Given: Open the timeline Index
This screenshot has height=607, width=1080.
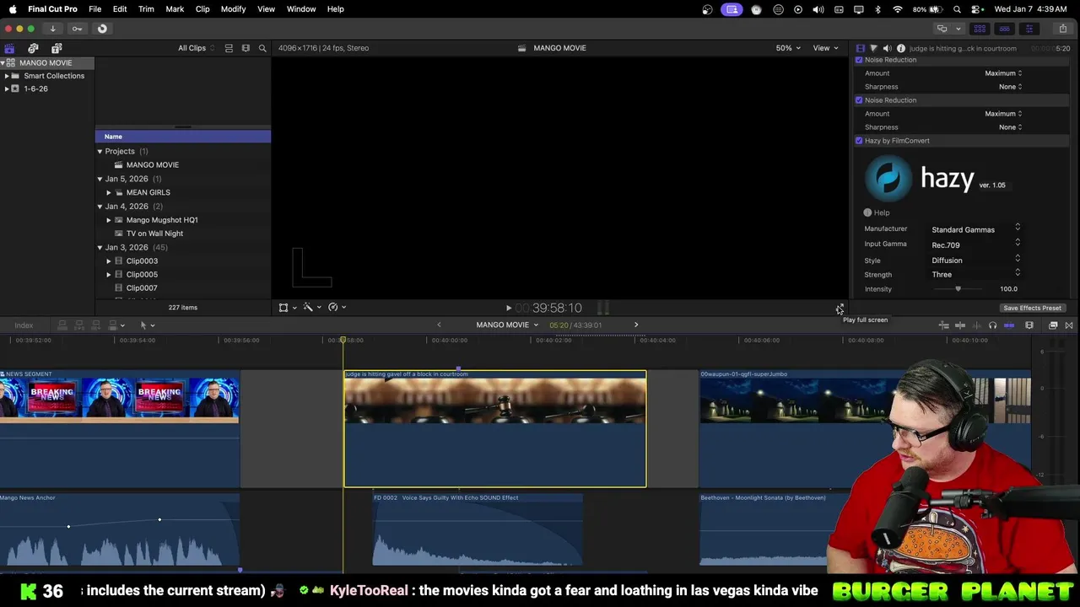Looking at the screenshot, I should pyautogui.click(x=24, y=325).
